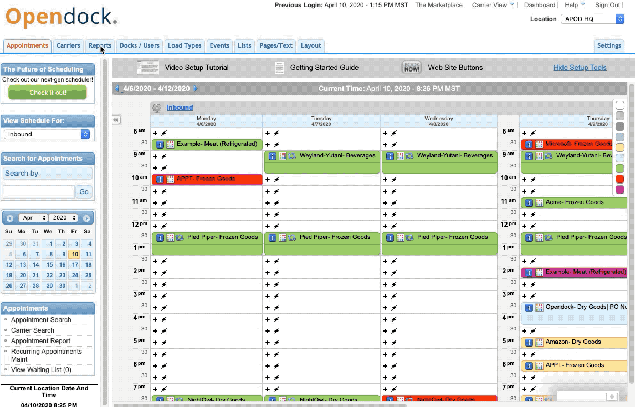Screen dimensions: 635x407
Task: Click grid icon on Thursday Opendock- Dry Goods
Action: point(539,308)
